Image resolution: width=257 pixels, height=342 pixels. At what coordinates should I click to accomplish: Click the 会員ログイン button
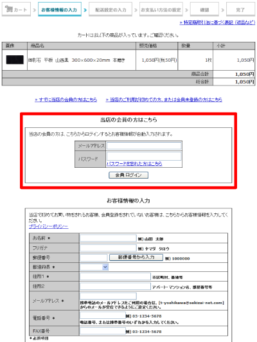tap(128, 175)
